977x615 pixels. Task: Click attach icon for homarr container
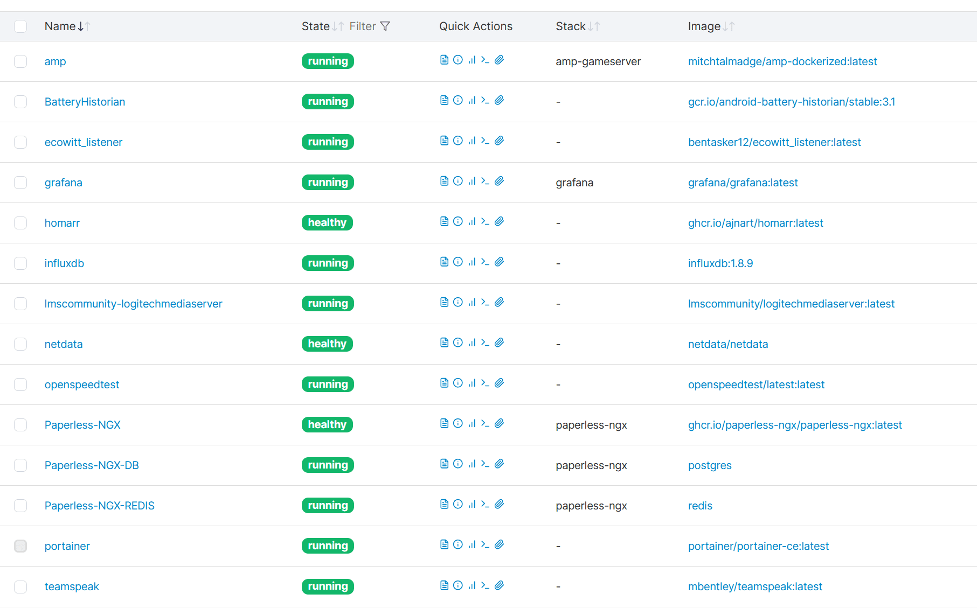[x=500, y=221]
